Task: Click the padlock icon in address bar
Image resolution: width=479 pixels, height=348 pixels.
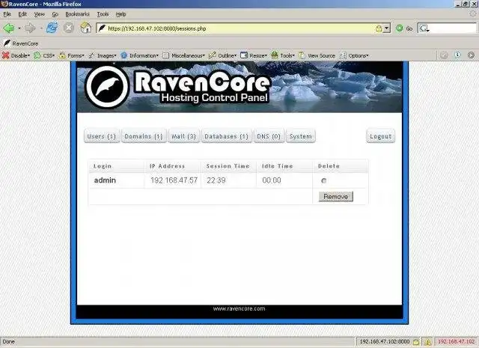Action: point(379,28)
